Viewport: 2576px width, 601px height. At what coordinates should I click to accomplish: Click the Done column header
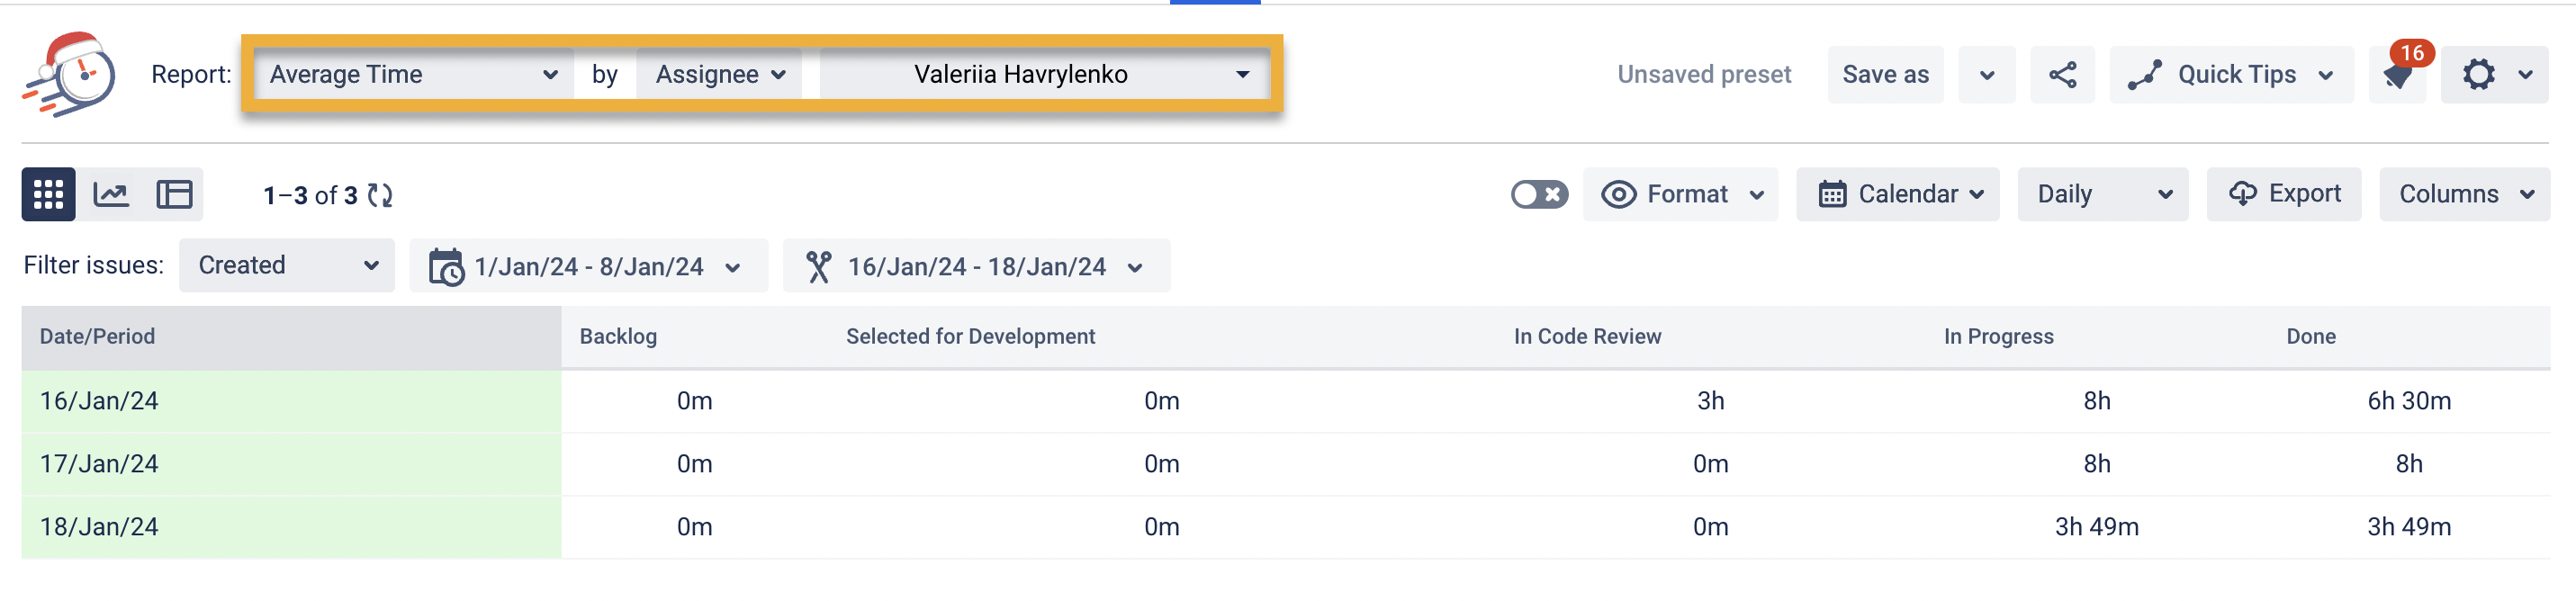pyautogui.click(x=2310, y=337)
